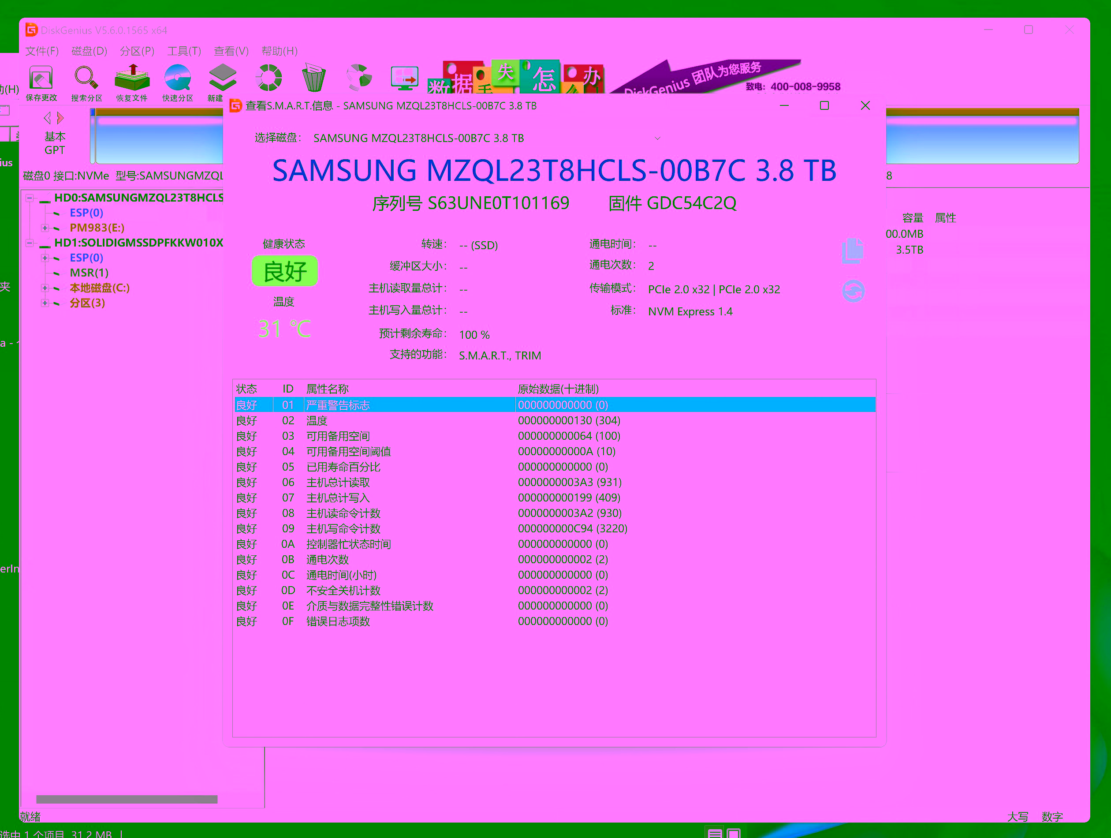This screenshot has width=1111, height=838.
Task: Select the MSR(1) partition
Action: 89,273
